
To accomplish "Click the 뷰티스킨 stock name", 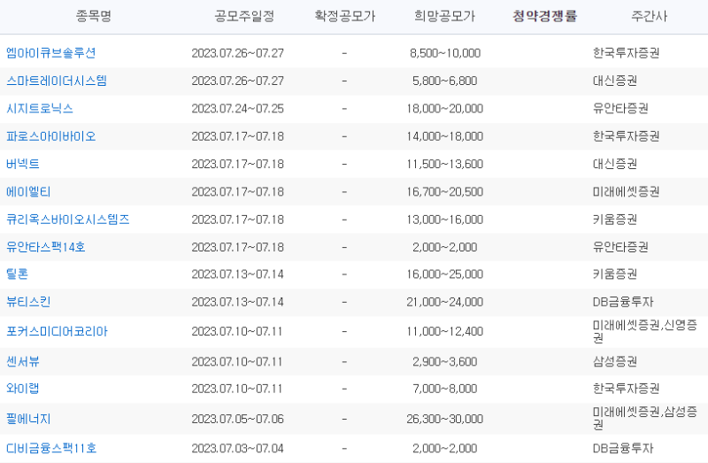I will pyautogui.click(x=28, y=302).
